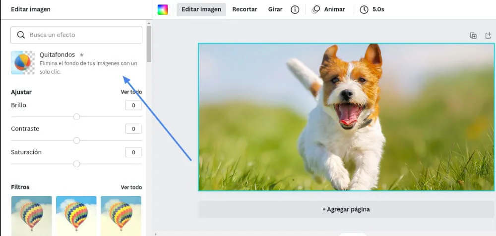The image size is (496, 236).
Task: Click the Saturación value box
Action: [x=133, y=152]
